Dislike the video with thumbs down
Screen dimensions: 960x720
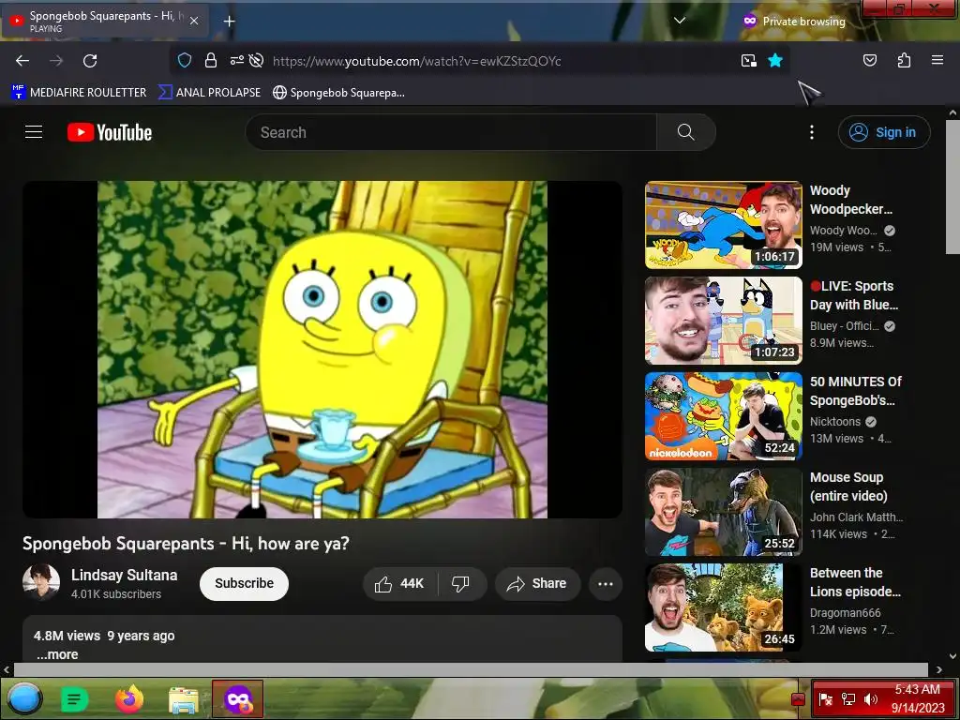click(461, 583)
